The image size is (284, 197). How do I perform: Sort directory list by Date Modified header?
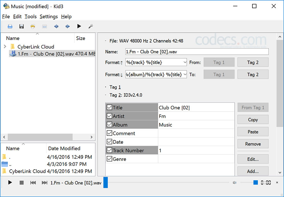click(70, 148)
